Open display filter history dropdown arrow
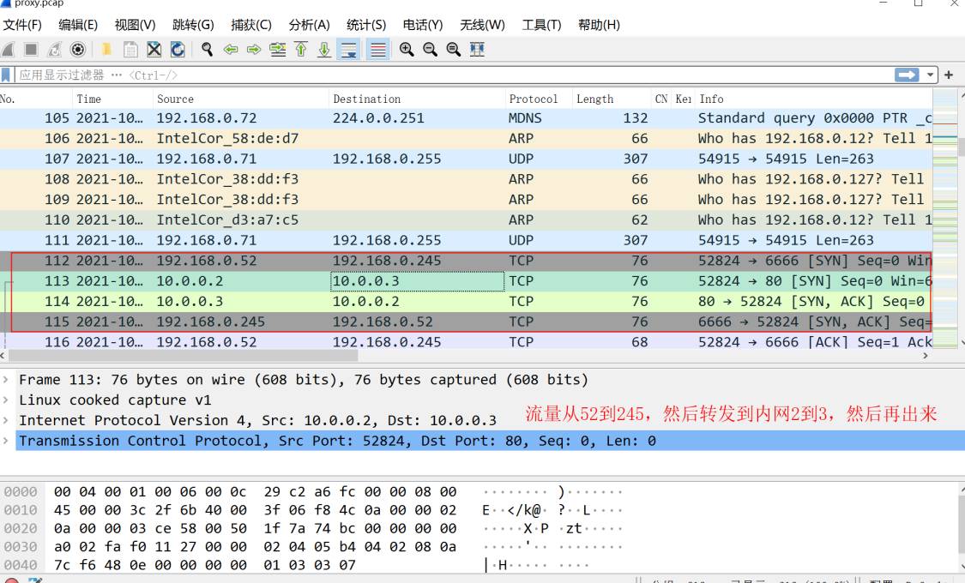 pos(932,75)
